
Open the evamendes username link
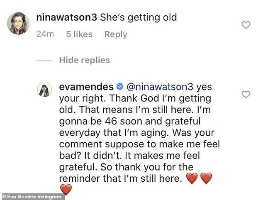(x=86, y=87)
